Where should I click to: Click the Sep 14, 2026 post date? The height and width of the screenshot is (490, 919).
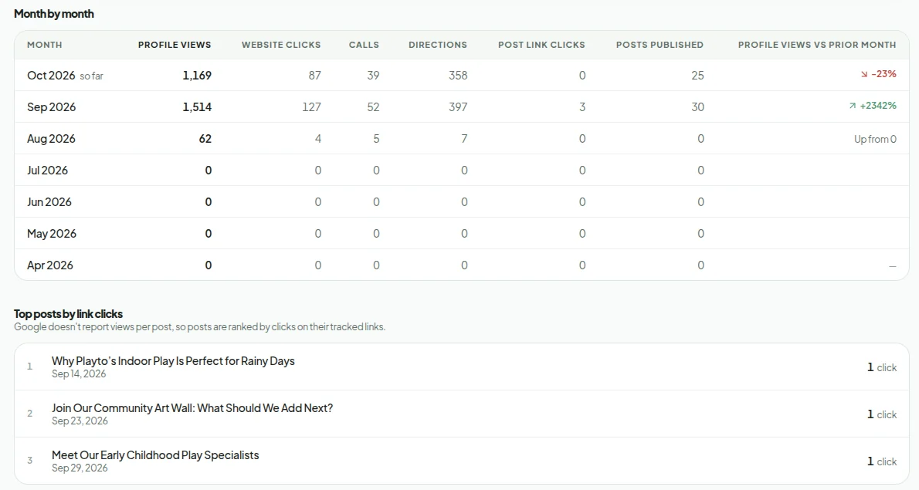pos(79,373)
